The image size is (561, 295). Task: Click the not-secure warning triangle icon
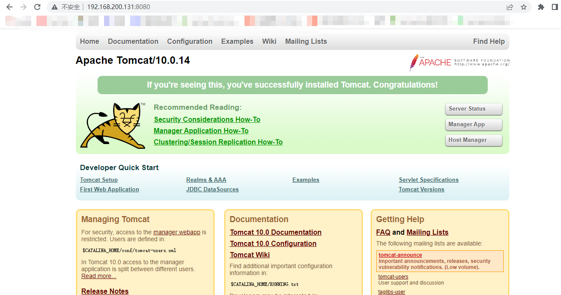click(x=55, y=7)
